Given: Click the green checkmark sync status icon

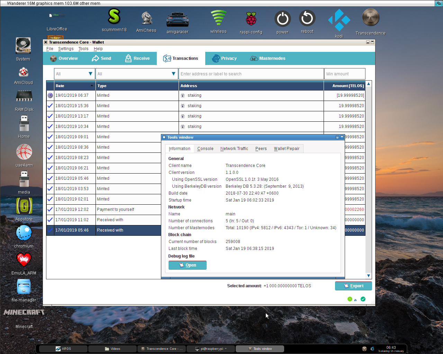Looking at the screenshot, I should pyautogui.click(x=363, y=299).
